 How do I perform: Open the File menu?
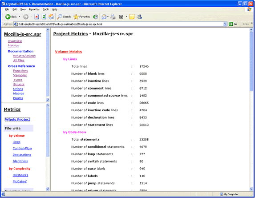pos(7,9)
